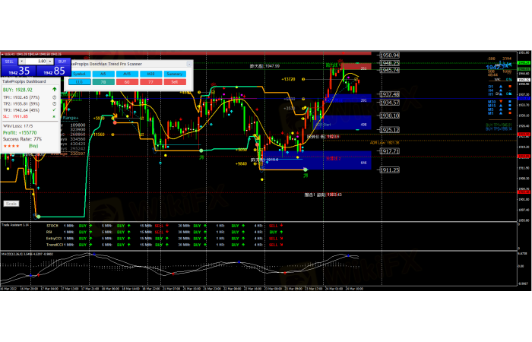Click the clock icon next to TP1

click(54, 97)
